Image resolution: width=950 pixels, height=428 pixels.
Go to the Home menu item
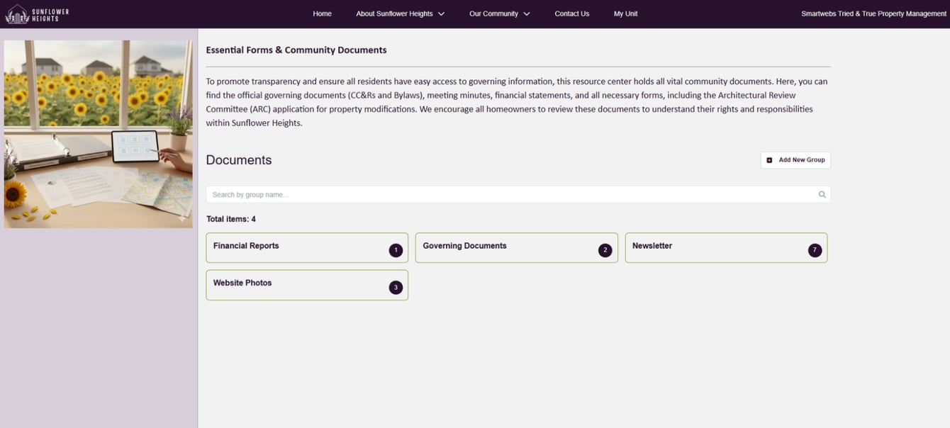click(322, 13)
